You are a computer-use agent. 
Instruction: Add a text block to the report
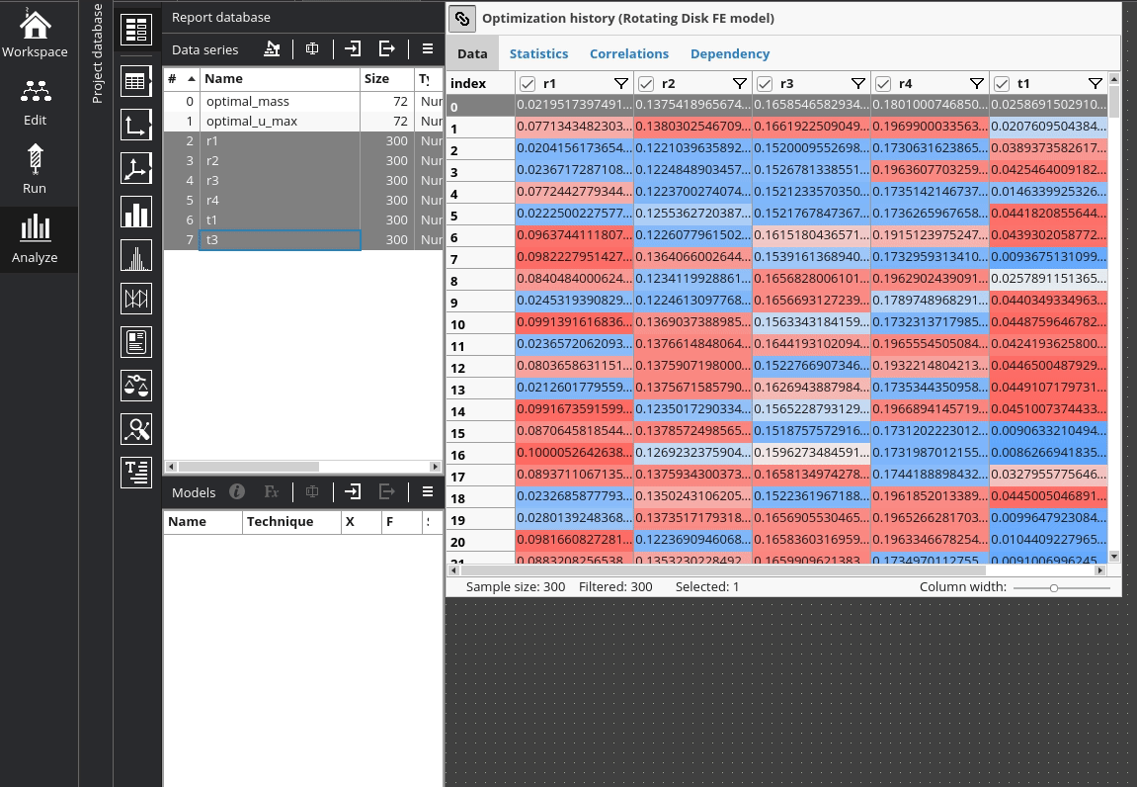pos(136,473)
